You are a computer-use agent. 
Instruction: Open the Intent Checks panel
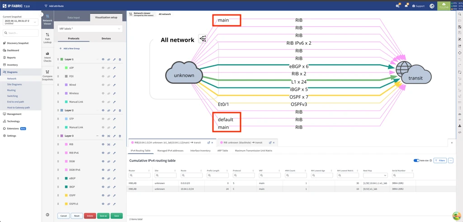click(47, 56)
